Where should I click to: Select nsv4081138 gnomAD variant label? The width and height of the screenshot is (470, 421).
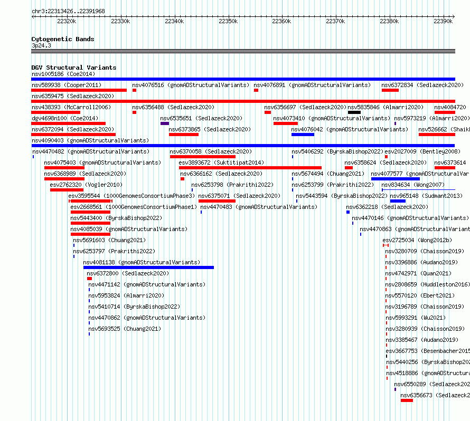142,262
